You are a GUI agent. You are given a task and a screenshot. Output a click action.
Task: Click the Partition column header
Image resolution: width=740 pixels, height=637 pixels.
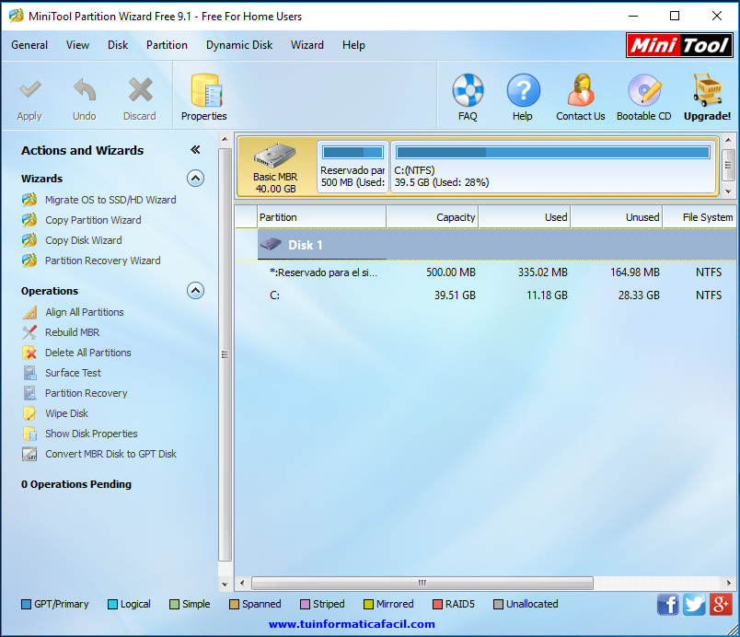[x=322, y=217]
